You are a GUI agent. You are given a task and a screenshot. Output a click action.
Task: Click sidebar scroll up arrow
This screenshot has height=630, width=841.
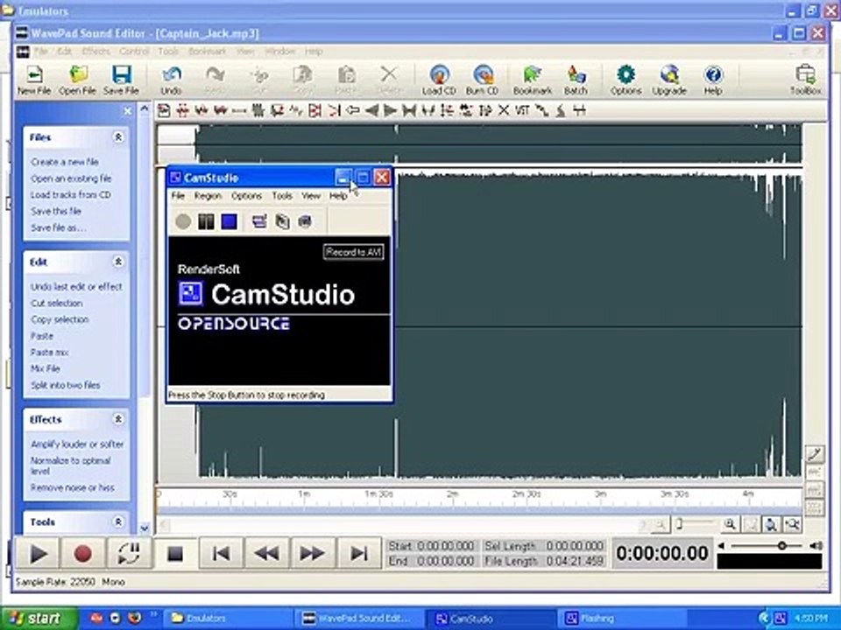tap(145, 108)
